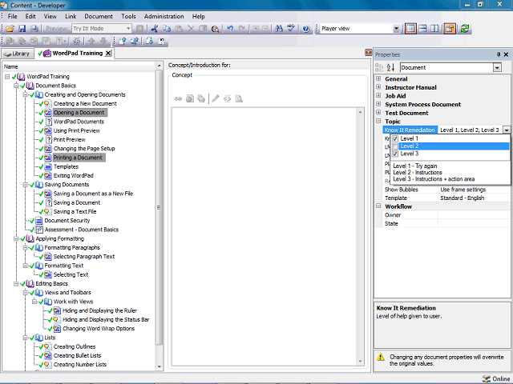Select the horizontal split layout icon

pos(422,29)
